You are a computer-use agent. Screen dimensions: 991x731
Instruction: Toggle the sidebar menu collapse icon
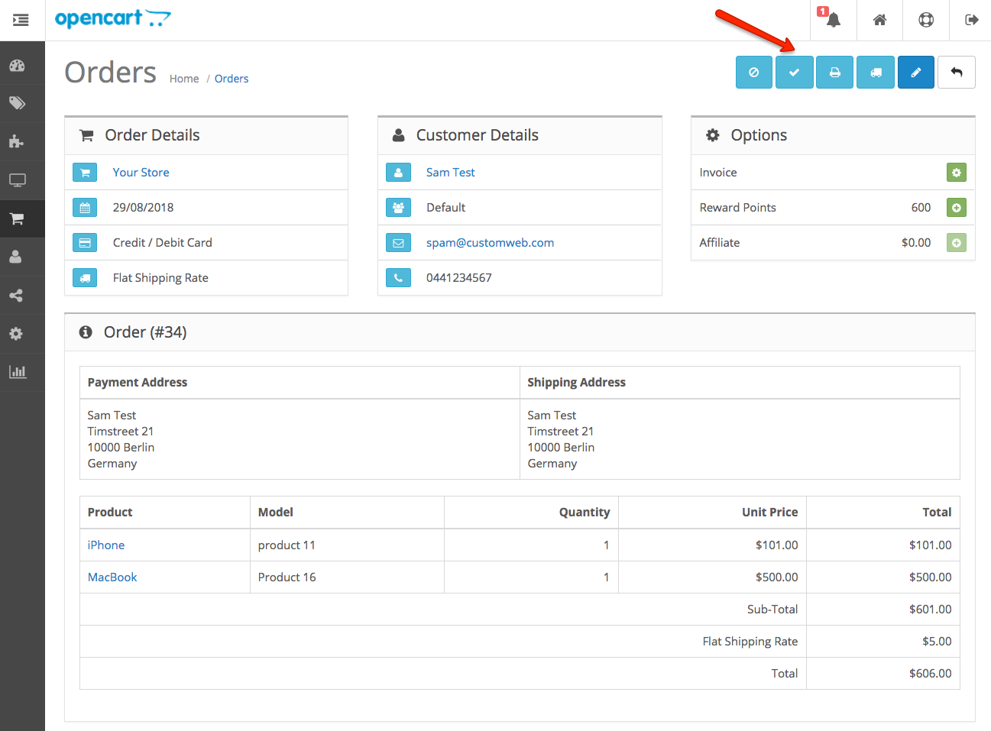[21, 21]
